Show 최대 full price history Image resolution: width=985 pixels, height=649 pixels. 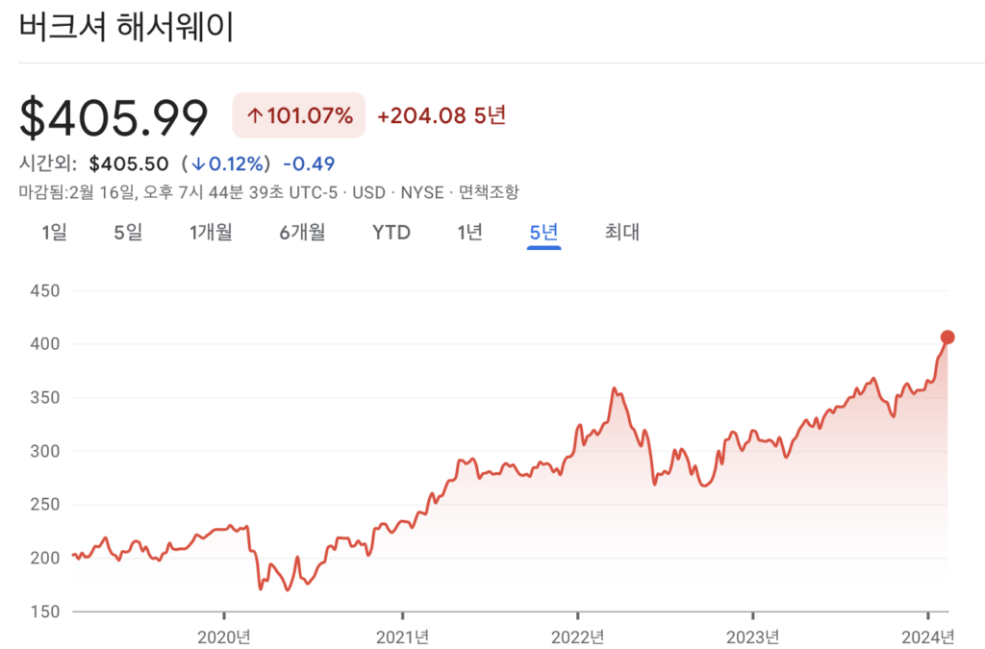click(x=619, y=232)
